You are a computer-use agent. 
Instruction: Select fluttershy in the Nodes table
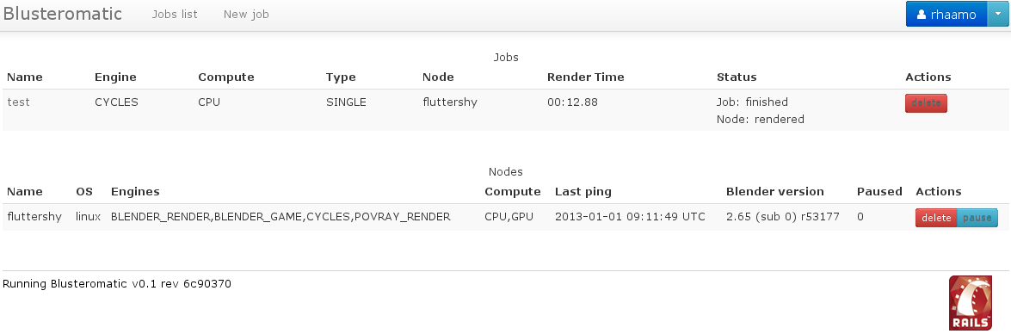(34, 217)
